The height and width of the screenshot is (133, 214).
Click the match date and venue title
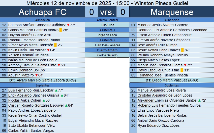(x=107, y=3)
